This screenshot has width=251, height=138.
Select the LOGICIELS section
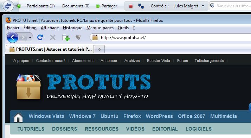click(x=199, y=129)
